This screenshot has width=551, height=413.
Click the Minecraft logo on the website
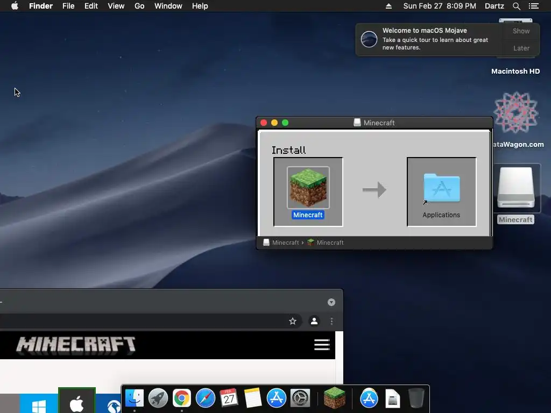76,345
